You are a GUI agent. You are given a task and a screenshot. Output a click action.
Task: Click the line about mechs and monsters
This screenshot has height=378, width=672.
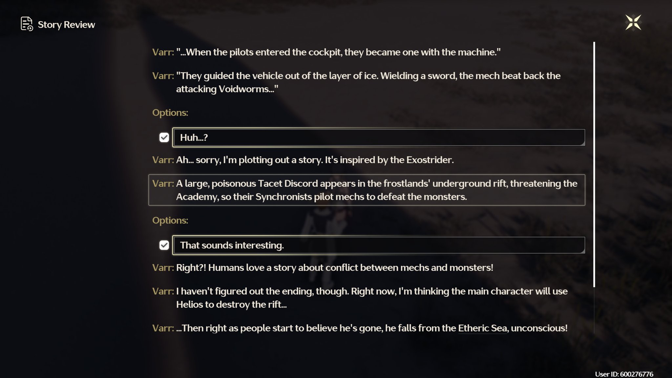coord(334,267)
